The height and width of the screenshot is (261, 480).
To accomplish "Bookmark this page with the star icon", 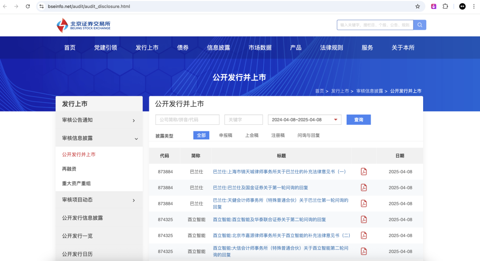I will pos(417,6).
